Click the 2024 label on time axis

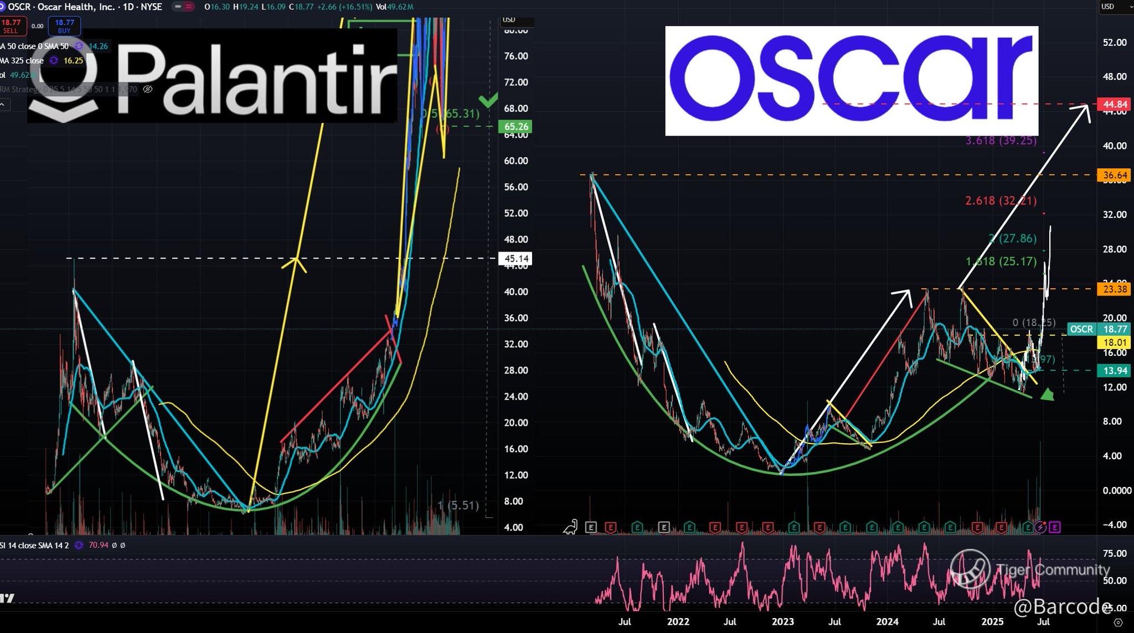pos(888,621)
